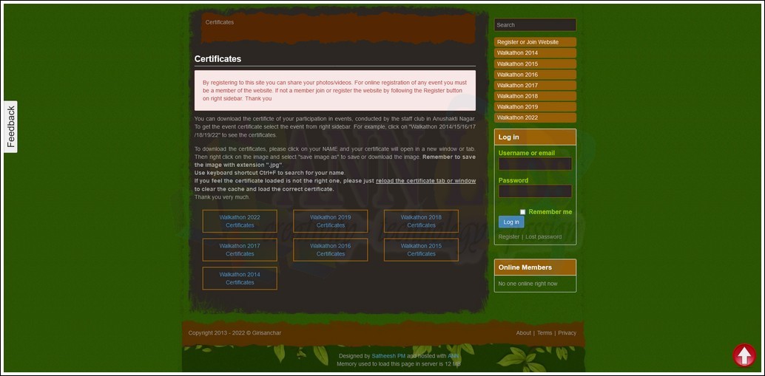Click the Username or email field
Viewport: 765px width, 376px height.
tap(535, 164)
